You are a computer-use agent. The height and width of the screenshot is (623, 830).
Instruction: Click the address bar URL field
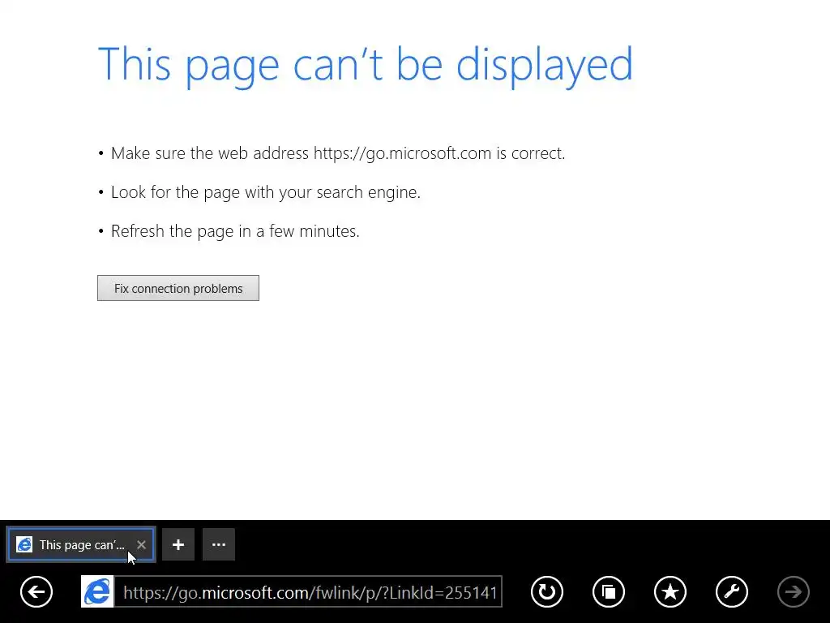(x=309, y=591)
